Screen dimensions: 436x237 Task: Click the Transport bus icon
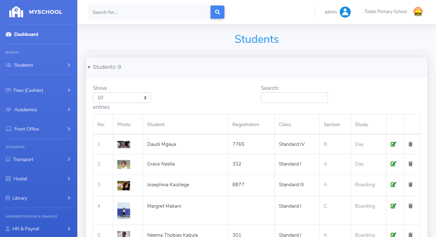click(x=8, y=159)
